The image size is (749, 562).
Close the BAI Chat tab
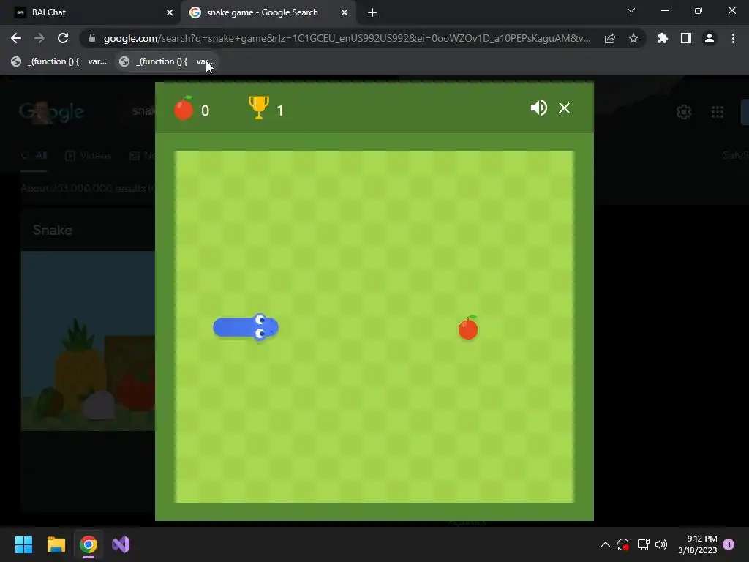pyautogui.click(x=170, y=12)
